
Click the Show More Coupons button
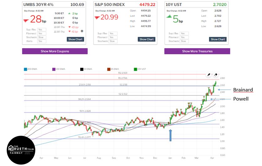coord(55,51)
